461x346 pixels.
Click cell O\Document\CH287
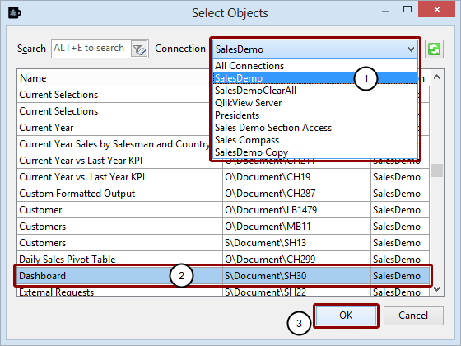point(296,194)
